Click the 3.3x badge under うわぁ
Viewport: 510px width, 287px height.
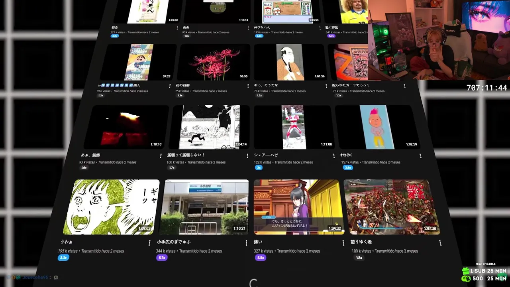(x=63, y=258)
